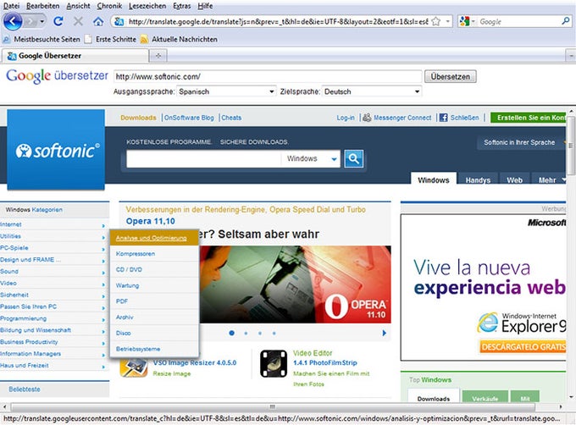Expand the Sound category arrow
The image size is (576, 425).
point(103,273)
